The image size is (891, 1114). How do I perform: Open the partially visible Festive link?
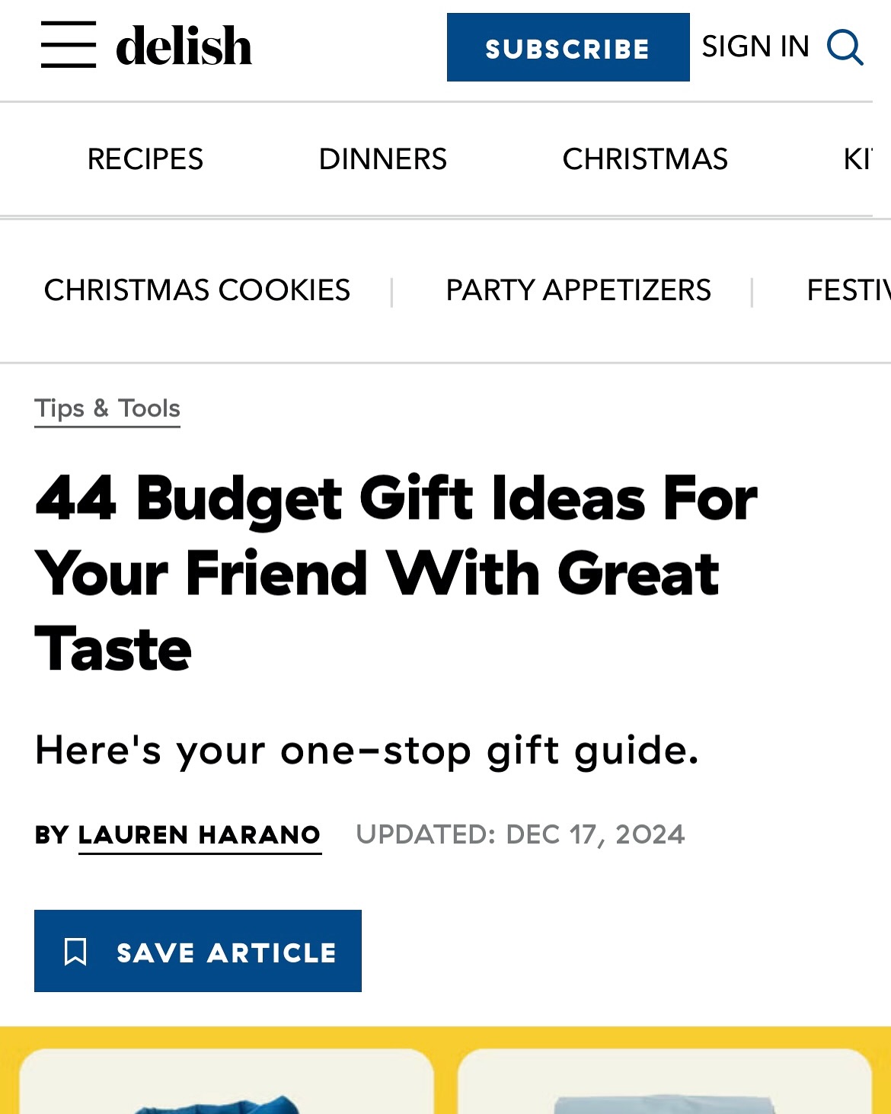(x=848, y=290)
